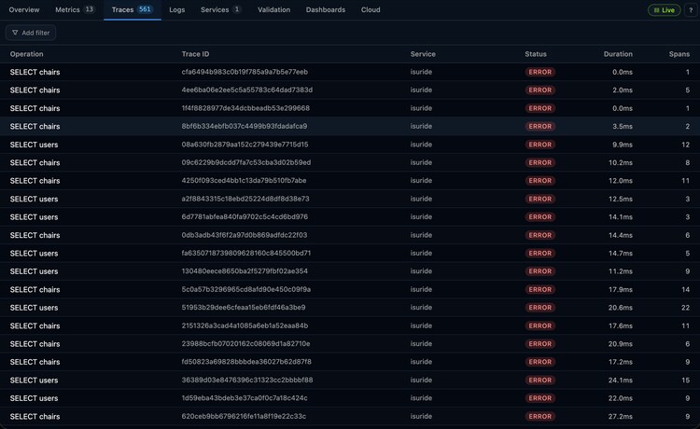
Task: Switch to the Metrics tab
Action: point(75,10)
